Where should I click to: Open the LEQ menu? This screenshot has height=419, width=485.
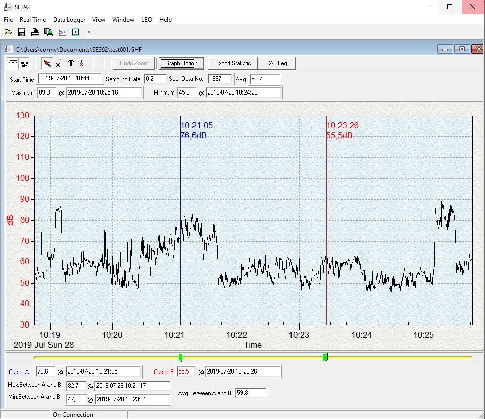click(x=147, y=20)
